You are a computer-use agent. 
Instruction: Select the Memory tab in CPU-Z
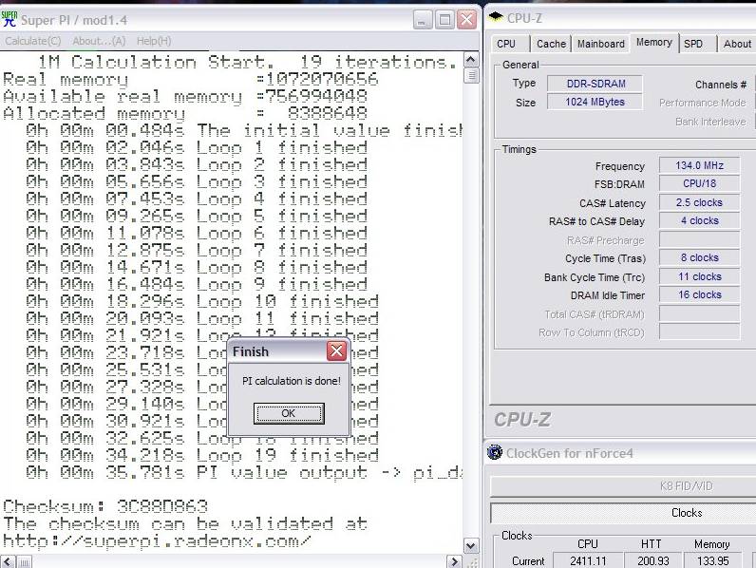point(654,43)
